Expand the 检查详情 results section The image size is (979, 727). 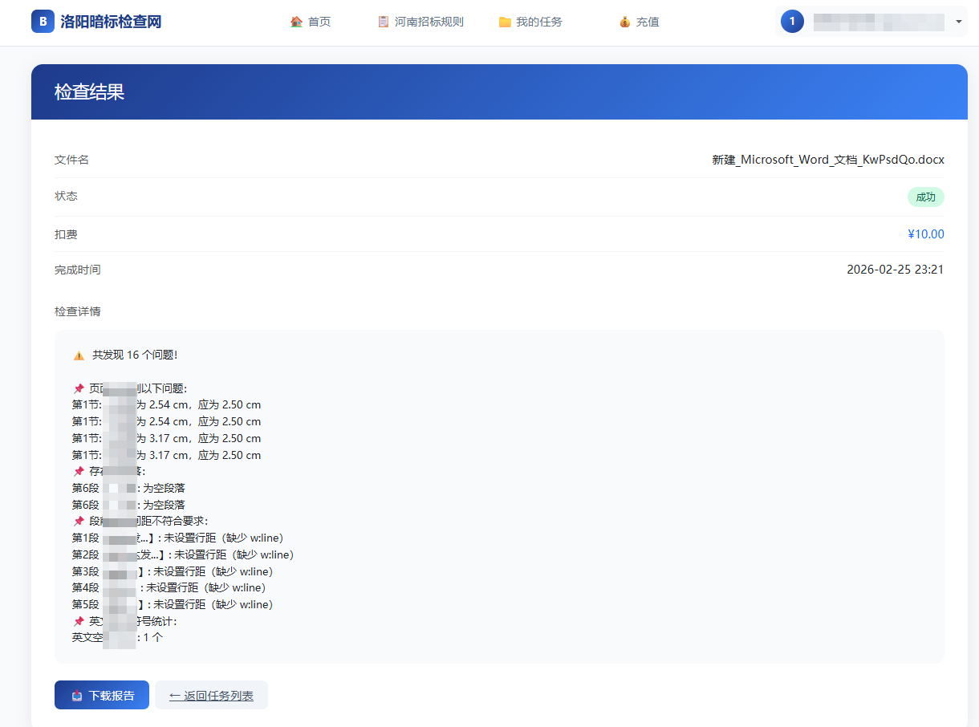coord(78,311)
